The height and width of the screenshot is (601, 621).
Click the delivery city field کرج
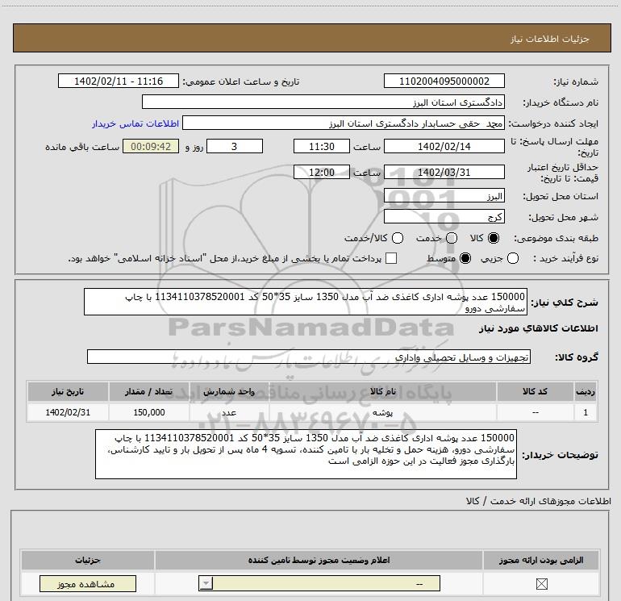(x=444, y=216)
